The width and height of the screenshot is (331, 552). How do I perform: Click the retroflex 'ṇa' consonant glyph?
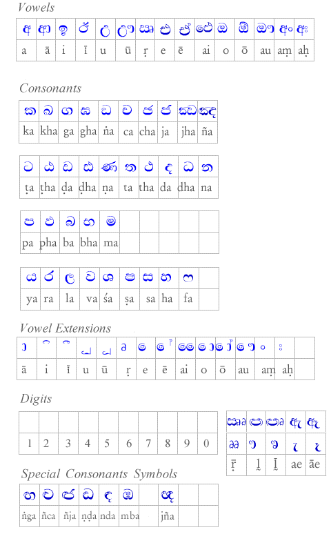click(109, 167)
